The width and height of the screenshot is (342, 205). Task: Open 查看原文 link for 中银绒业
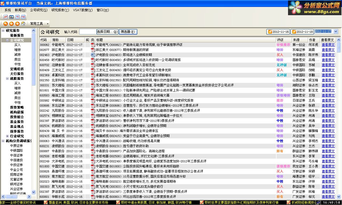pyautogui.click(x=328, y=101)
